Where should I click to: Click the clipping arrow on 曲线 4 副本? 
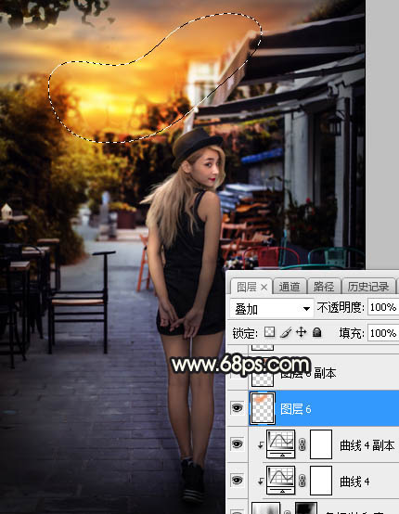pos(261,444)
